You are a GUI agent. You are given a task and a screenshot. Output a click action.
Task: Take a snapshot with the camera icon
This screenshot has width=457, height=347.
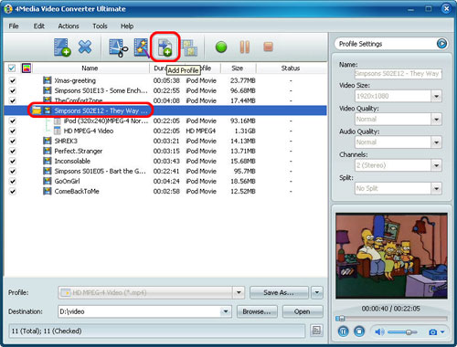pyautogui.click(x=432, y=332)
